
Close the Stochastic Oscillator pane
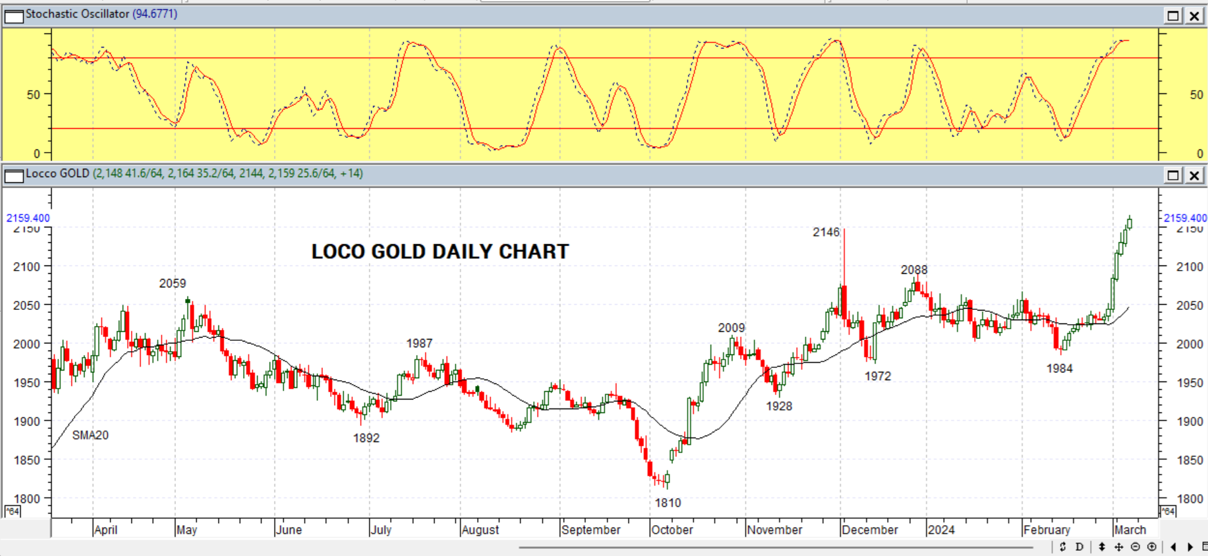(1194, 15)
